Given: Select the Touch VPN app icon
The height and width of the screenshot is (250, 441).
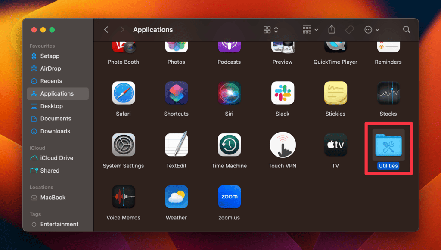Looking at the screenshot, I should [x=283, y=145].
